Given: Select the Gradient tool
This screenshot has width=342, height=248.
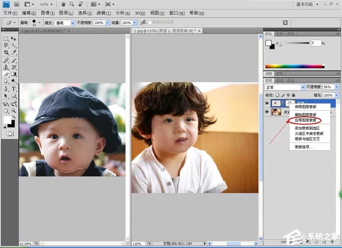Looking at the screenshot, I should (x=14, y=74).
